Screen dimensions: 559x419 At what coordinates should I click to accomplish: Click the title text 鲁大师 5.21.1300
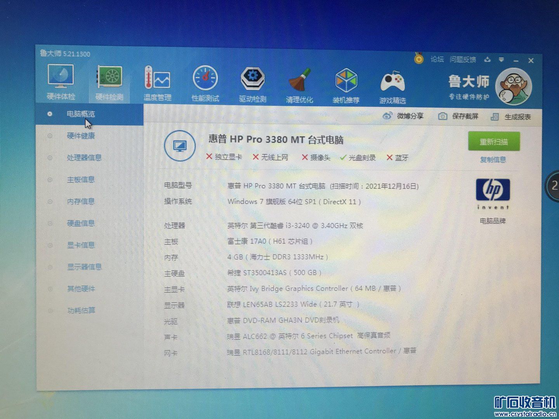(65, 54)
